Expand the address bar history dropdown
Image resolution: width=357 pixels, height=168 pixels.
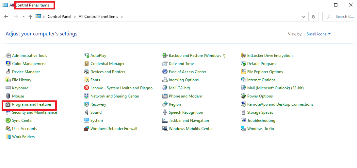(x=304, y=17)
